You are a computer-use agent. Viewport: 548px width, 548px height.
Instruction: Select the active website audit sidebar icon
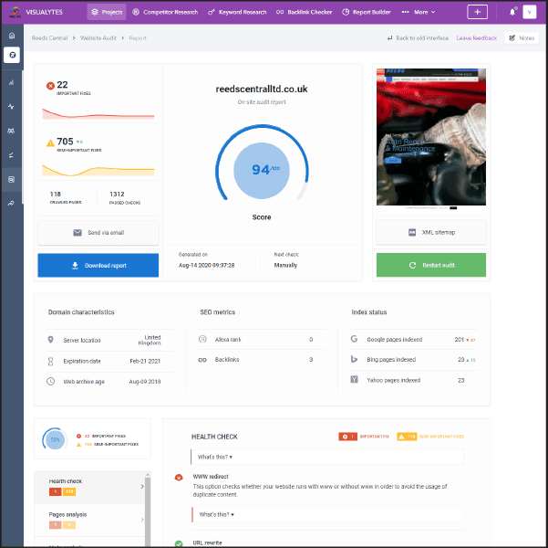[x=12, y=55]
